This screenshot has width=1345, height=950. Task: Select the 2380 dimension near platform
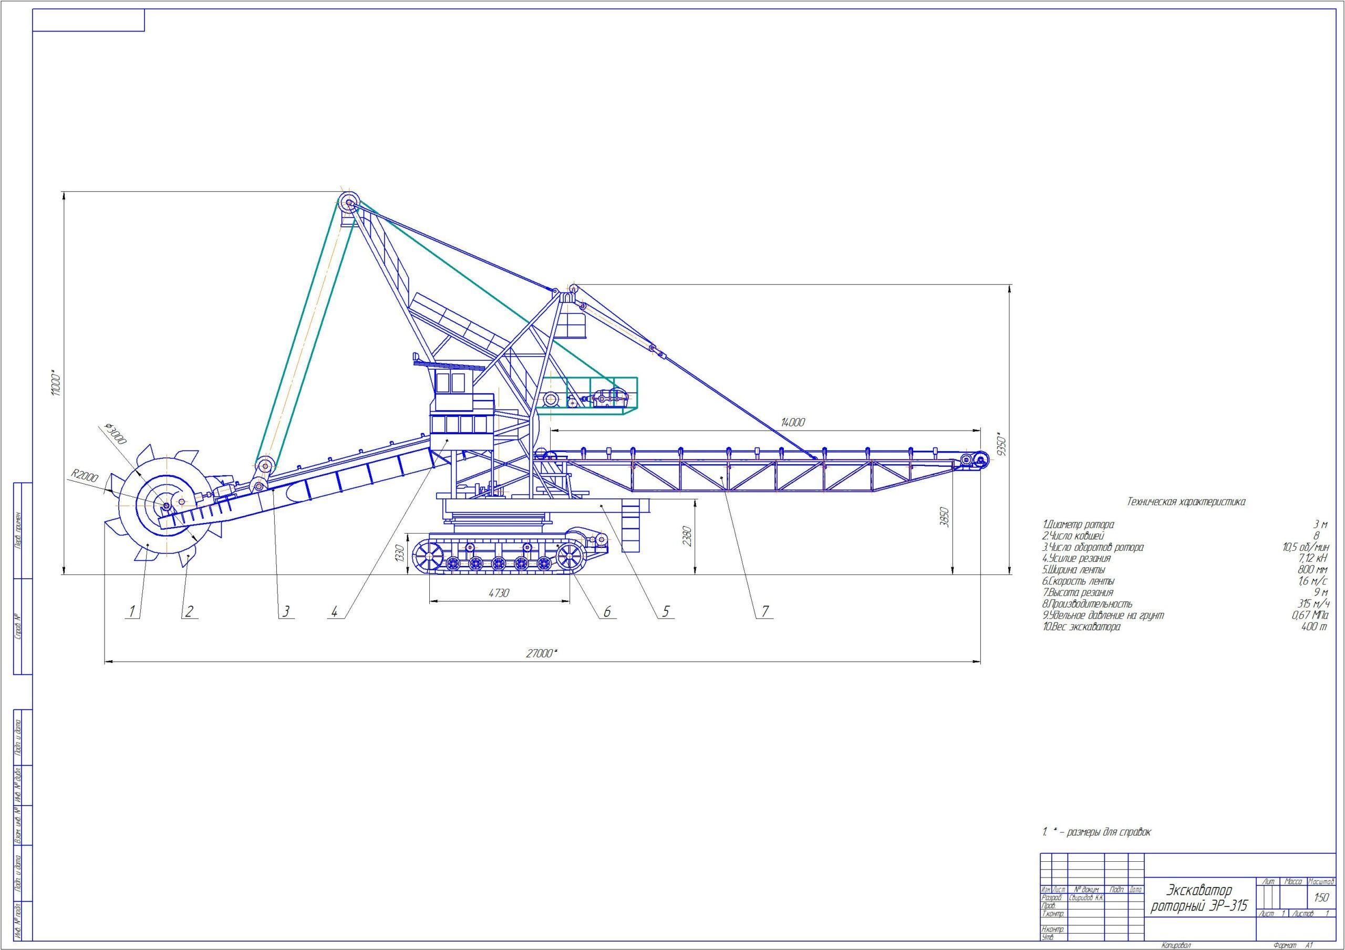[688, 536]
